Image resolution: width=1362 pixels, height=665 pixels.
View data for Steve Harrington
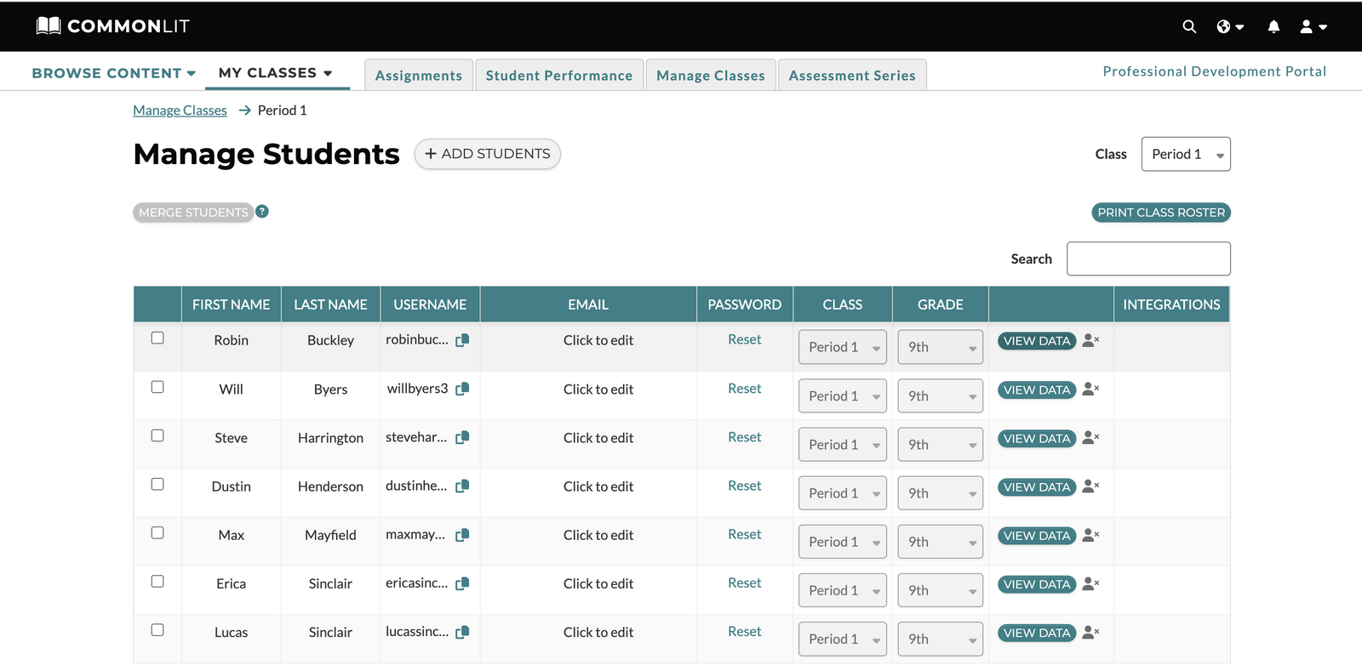pyautogui.click(x=1037, y=439)
